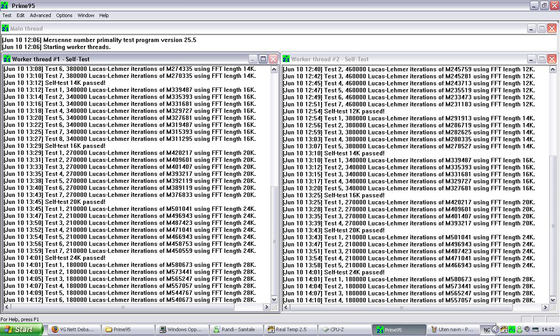This screenshot has height=336, width=560.
Task: Click 'Self-test 20K passed!' in Worker thread #1
Action: [55, 202]
